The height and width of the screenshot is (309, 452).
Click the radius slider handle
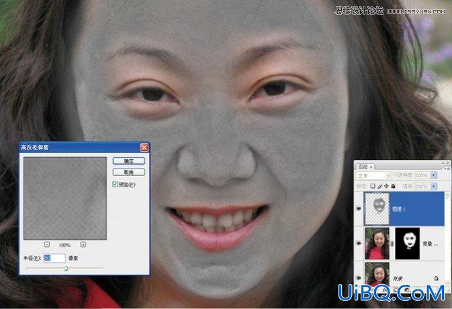pyautogui.click(x=66, y=268)
